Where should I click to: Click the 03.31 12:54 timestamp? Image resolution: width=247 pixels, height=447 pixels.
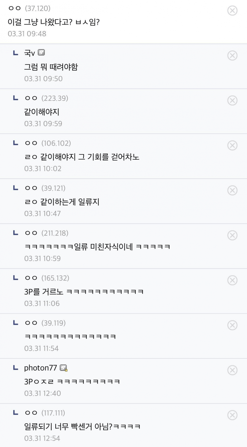(42, 438)
